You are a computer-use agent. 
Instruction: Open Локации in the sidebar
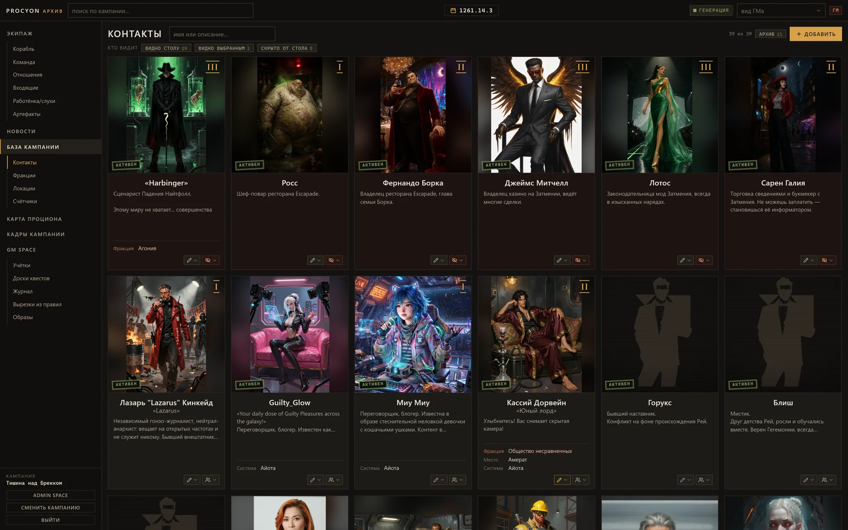[24, 188]
